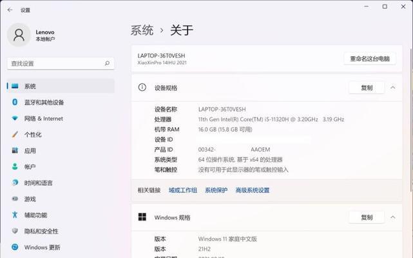Click the 游戏 controller icon
Viewport: 413px width, 258px height.
click(15, 199)
